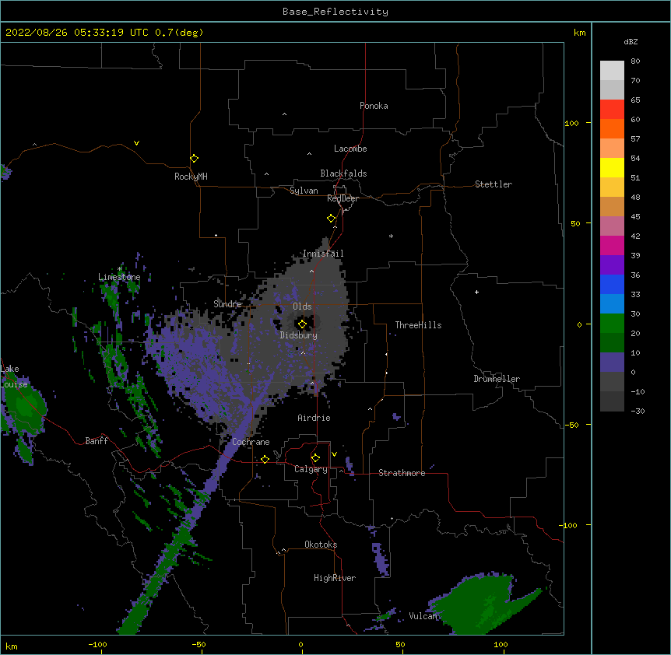Click the Lake Louise label
This screenshot has width=671, height=655.
click(14, 377)
